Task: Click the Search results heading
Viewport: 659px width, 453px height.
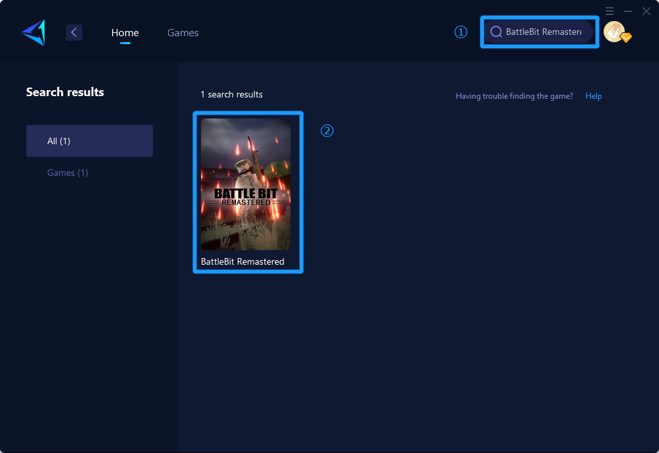Action: coord(65,92)
